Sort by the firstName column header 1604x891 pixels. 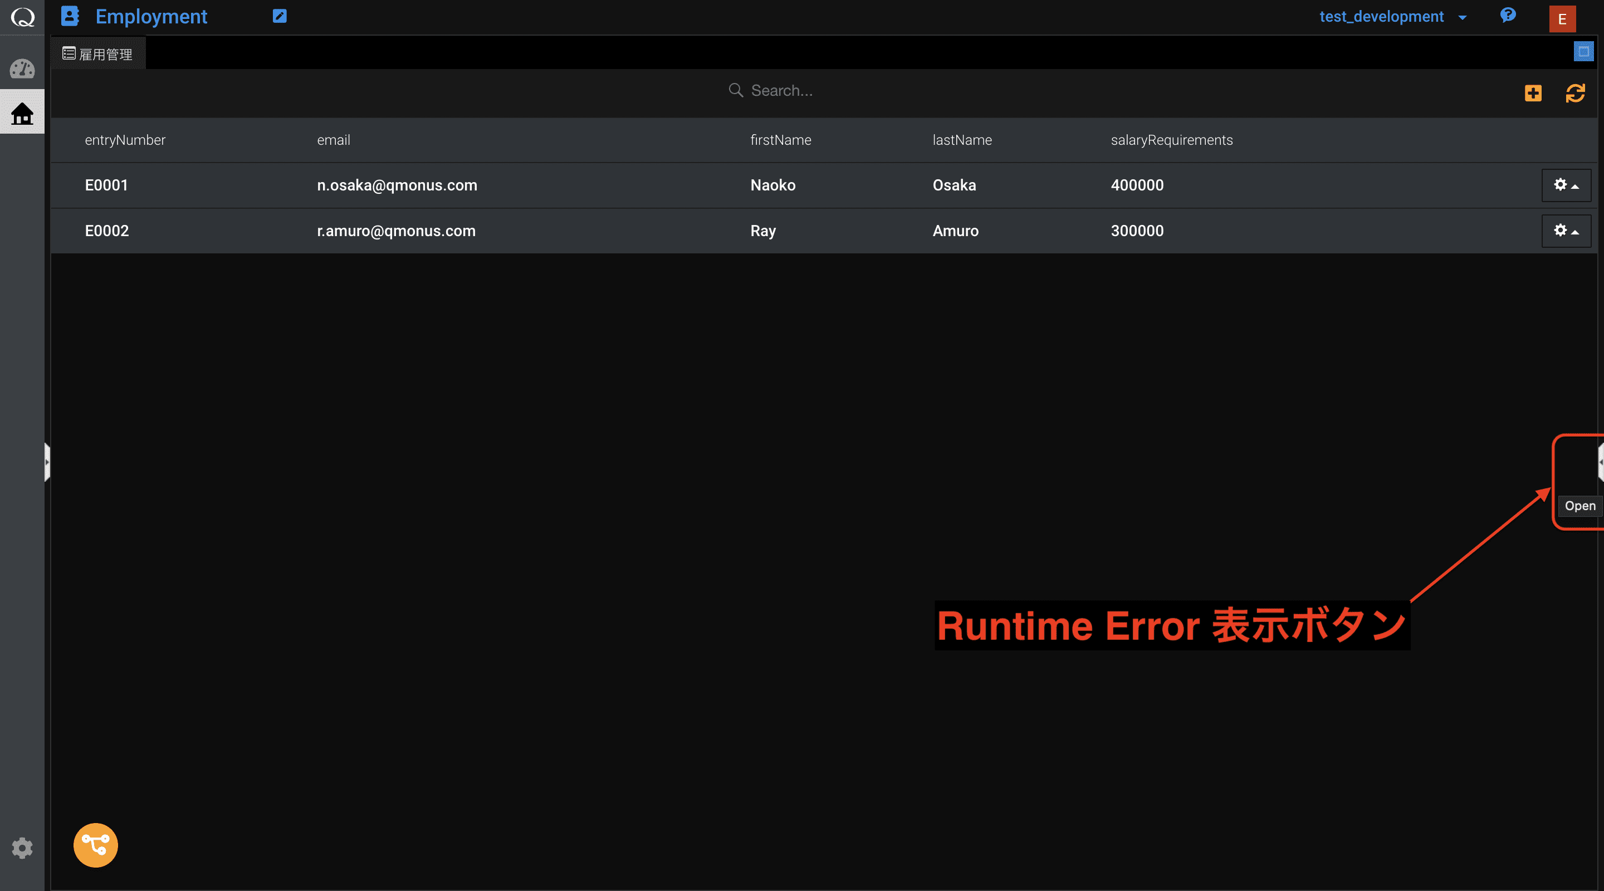click(x=781, y=140)
